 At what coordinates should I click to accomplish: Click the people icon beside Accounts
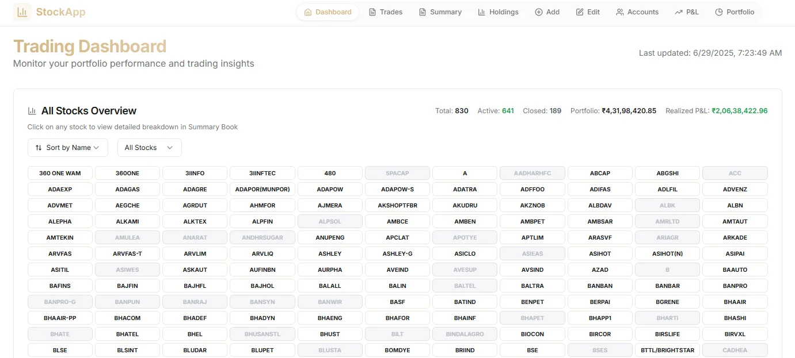tap(620, 12)
